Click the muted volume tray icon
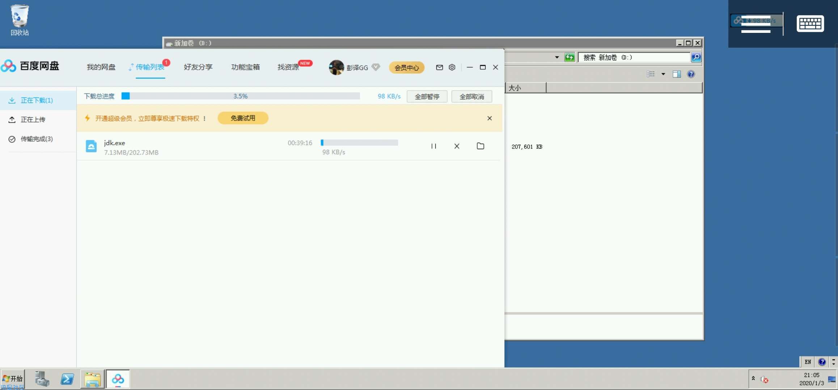The width and height of the screenshot is (838, 390). click(x=764, y=379)
